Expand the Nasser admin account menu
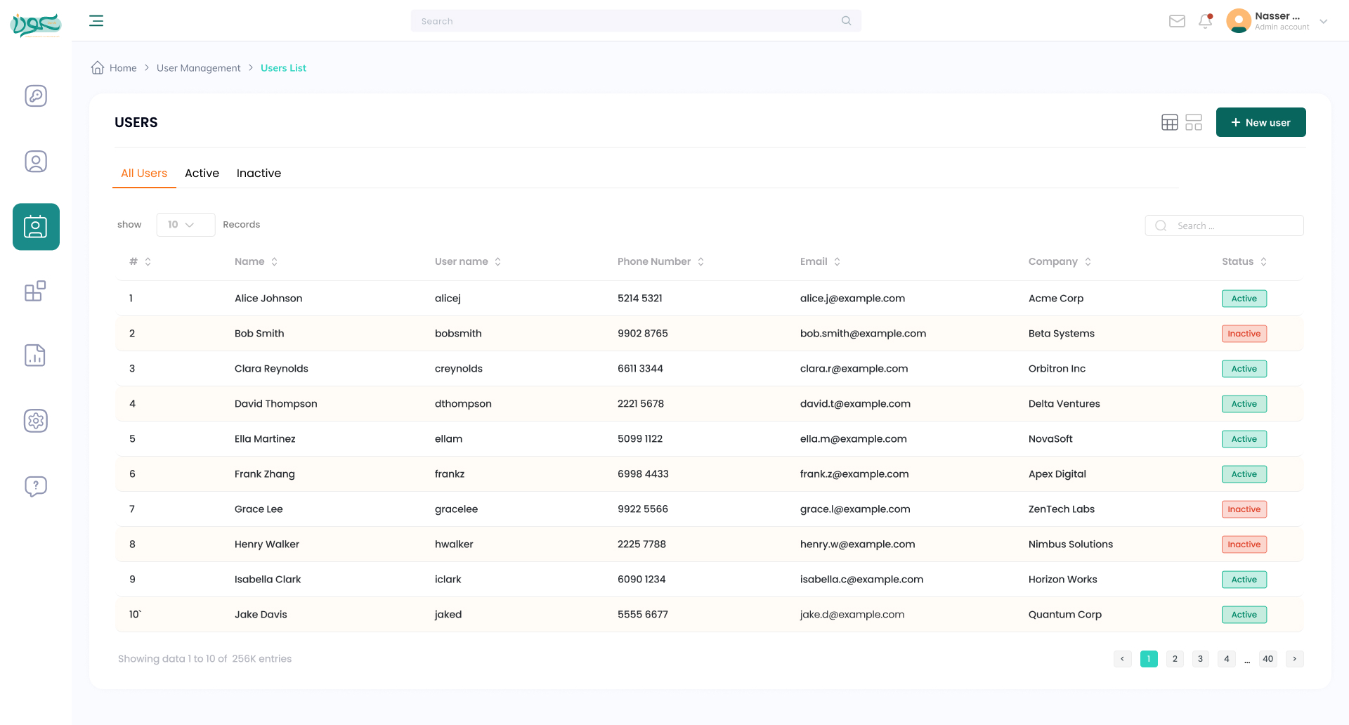The height and width of the screenshot is (725, 1349). (1277, 21)
